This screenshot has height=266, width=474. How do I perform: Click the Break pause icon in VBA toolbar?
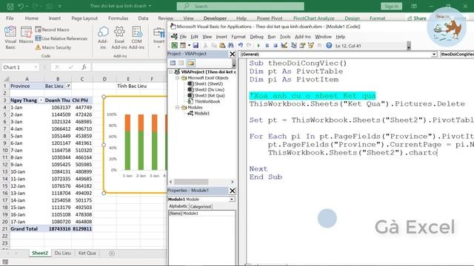[x=267, y=46]
